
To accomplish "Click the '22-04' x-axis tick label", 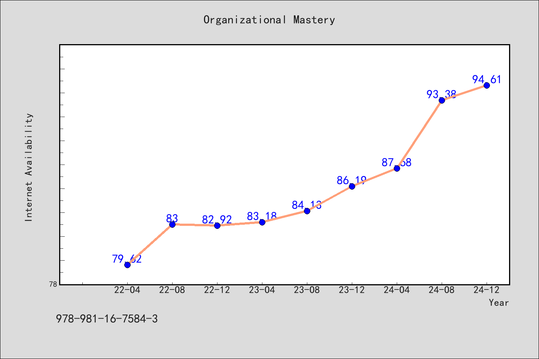I will (127, 290).
